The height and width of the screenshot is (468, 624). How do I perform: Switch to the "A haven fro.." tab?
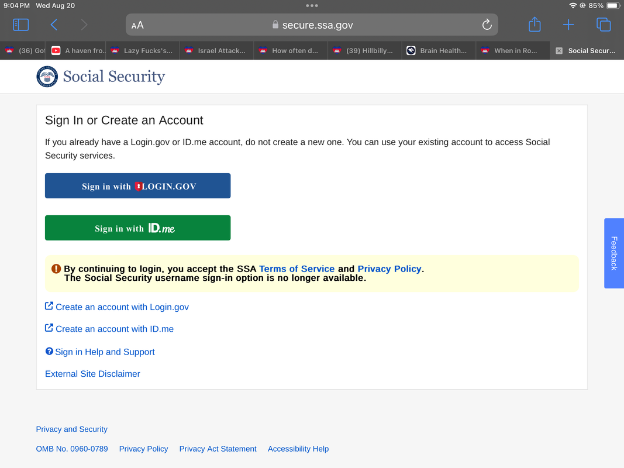(75, 50)
